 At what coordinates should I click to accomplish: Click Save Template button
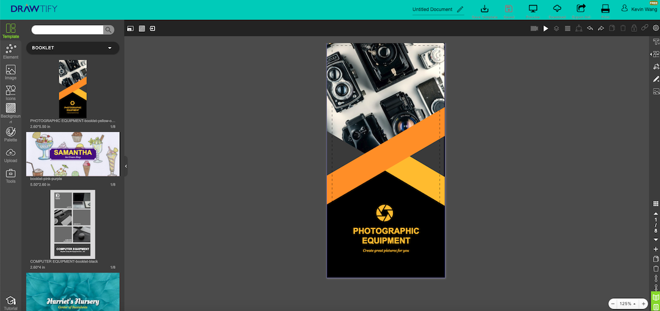point(485,12)
